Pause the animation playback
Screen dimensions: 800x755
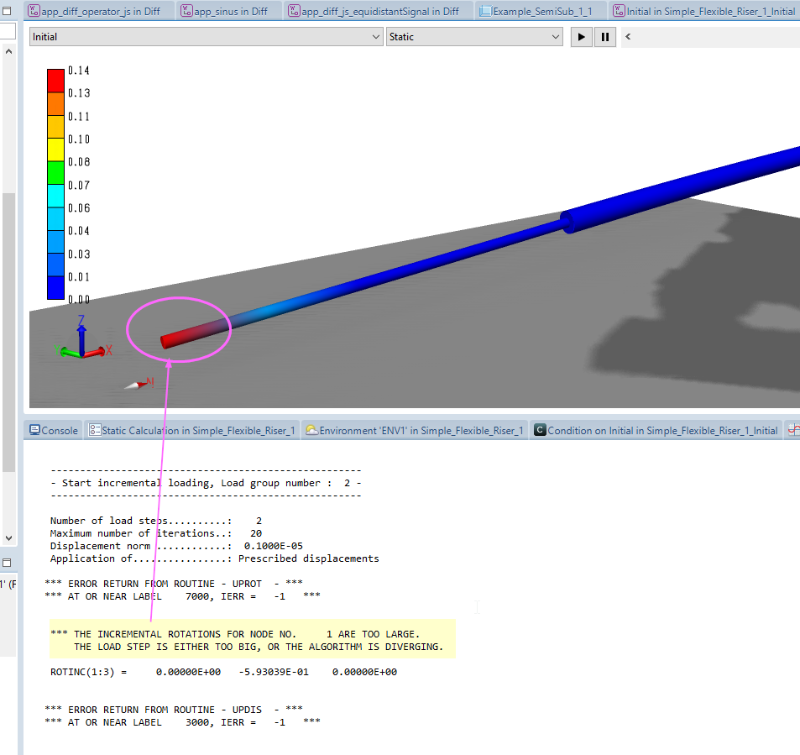pyautogui.click(x=604, y=37)
